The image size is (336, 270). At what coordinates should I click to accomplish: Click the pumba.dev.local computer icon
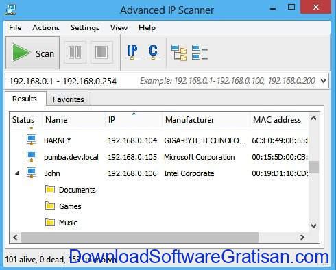(x=32, y=156)
